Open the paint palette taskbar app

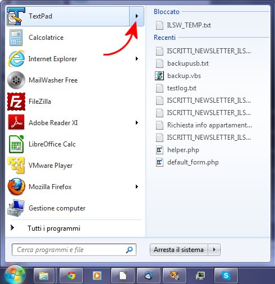click(175, 276)
